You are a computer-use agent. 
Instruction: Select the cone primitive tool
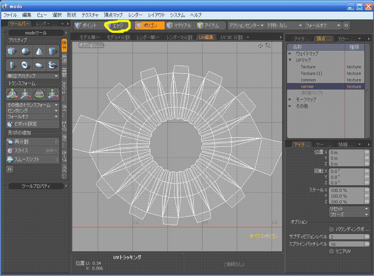point(39,51)
